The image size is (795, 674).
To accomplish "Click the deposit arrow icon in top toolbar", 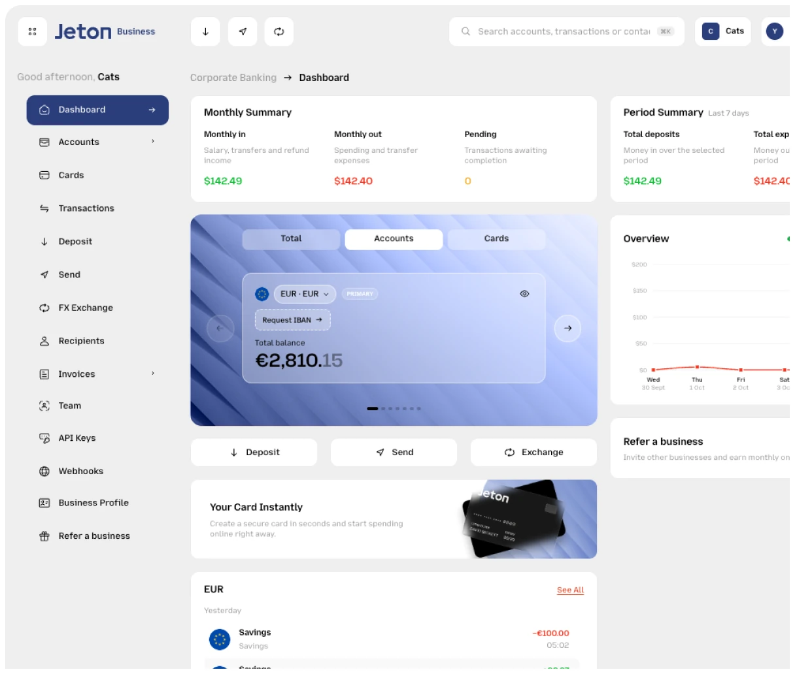I will (205, 31).
